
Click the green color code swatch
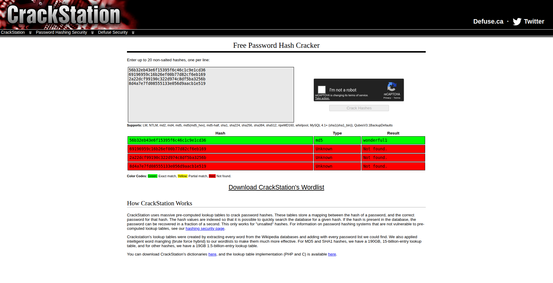[152, 176]
